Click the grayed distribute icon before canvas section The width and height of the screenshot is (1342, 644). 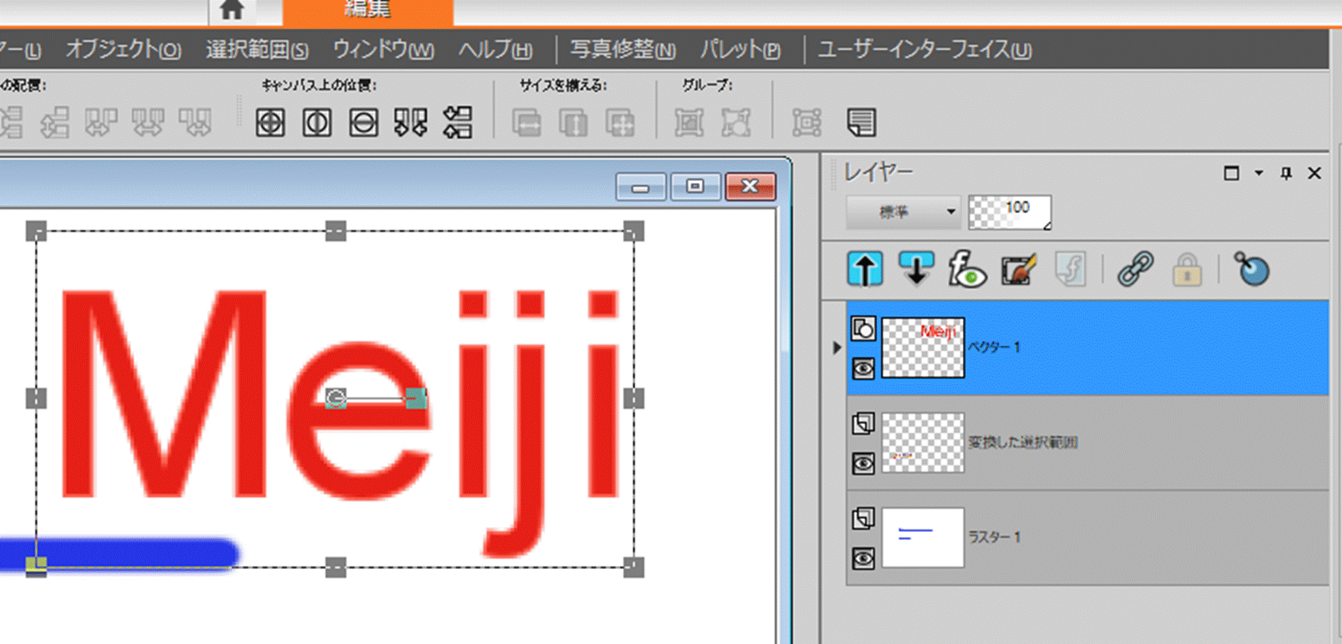(x=195, y=123)
